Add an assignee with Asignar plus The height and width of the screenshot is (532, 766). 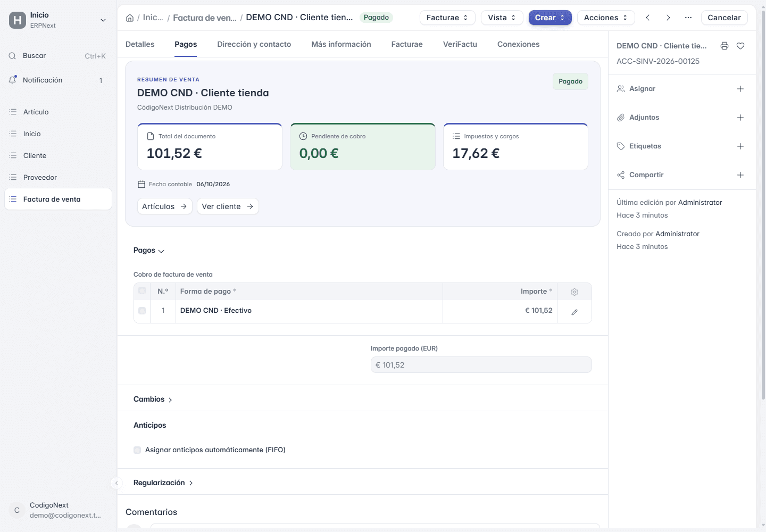(740, 89)
